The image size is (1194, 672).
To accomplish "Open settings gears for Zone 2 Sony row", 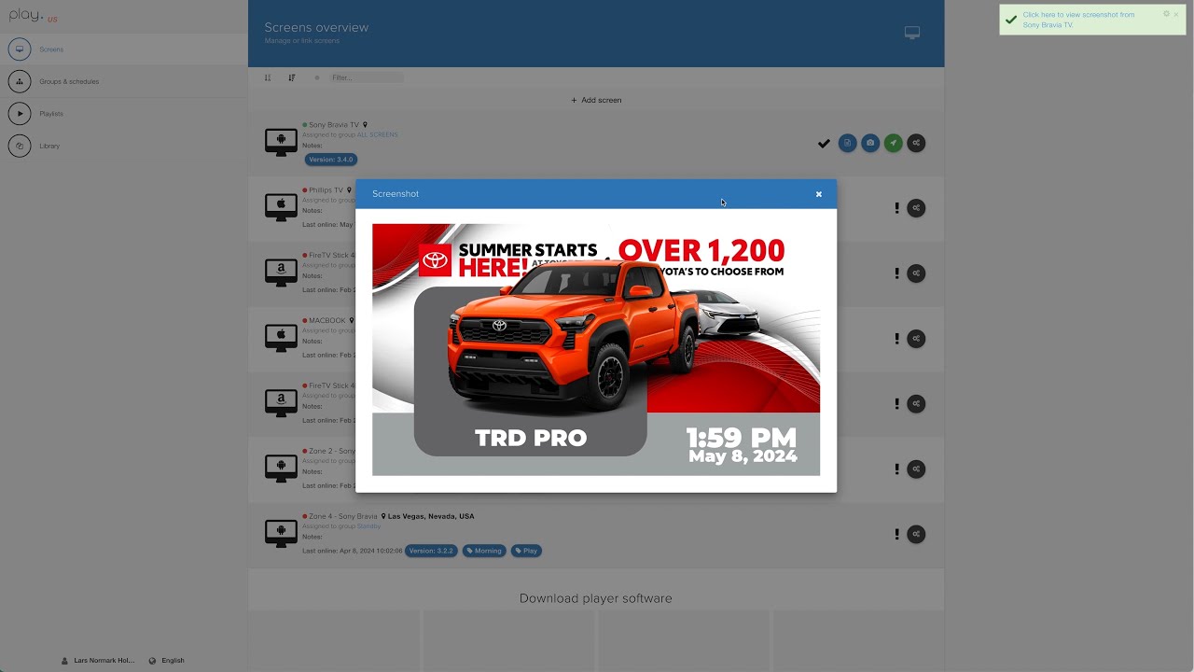I will (917, 469).
